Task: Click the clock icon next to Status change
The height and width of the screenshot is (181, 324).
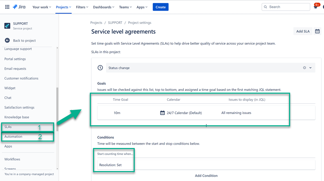Action: (x=100, y=68)
